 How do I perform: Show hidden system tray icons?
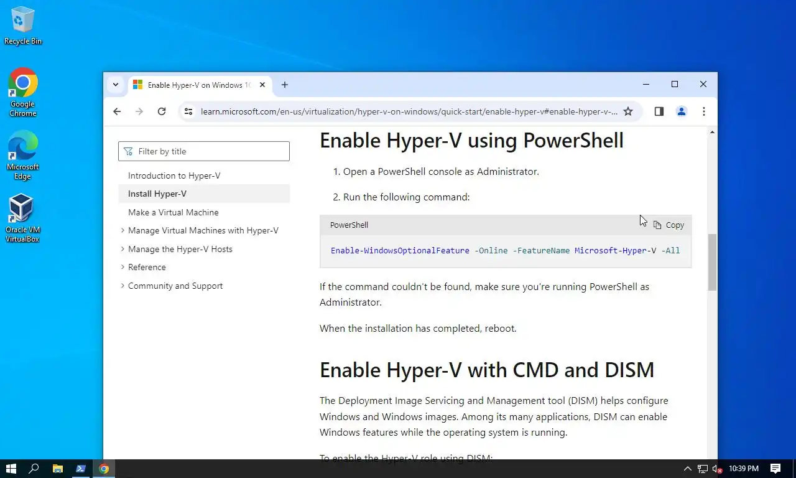(687, 469)
